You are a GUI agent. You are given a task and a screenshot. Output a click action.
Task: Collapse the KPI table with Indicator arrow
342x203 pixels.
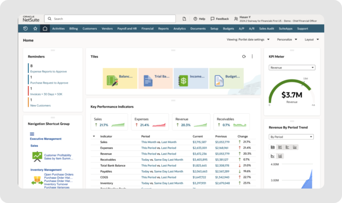[x=94, y=136]
